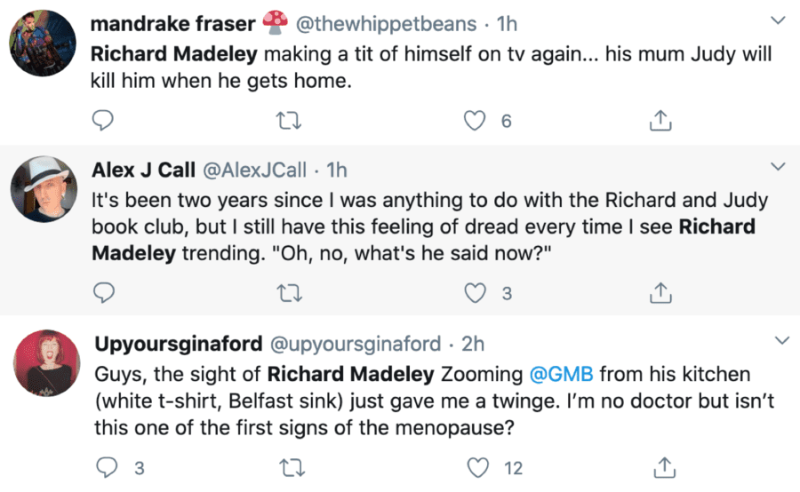Open the @GMB mention link
Viewport: 800px width, 492px height.
pos(556,373)
